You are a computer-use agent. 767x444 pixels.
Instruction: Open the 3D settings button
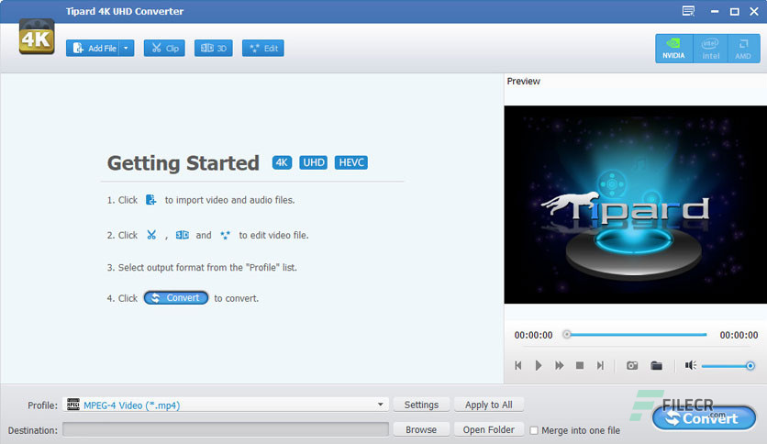click(x=213, y=48)
